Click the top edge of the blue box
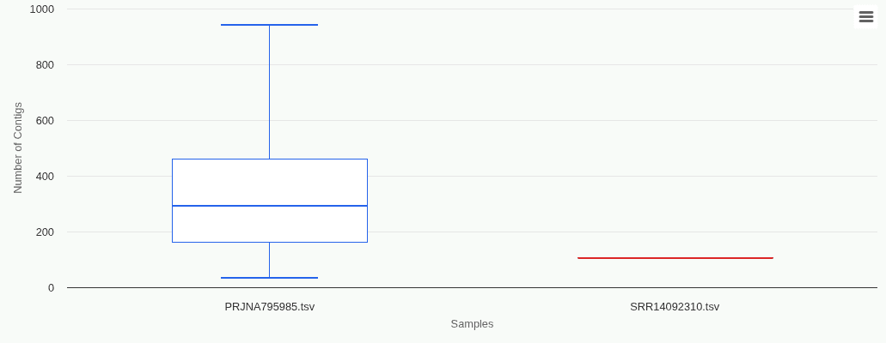886x343 pixels. 269,159
